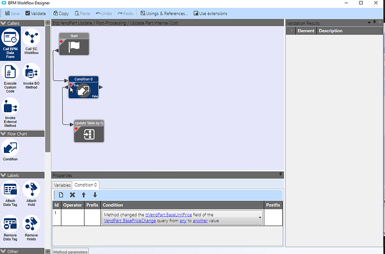This screenshot has height=254, width=385.
Task: Click Validation Results filter dropdown header
Action: (x=291, y=31)
